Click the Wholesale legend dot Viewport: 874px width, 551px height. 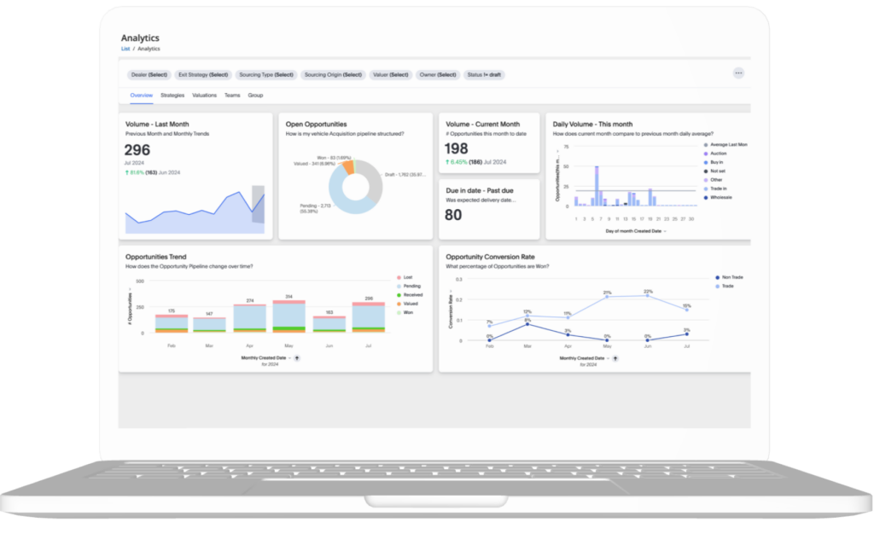click(705, 197)
